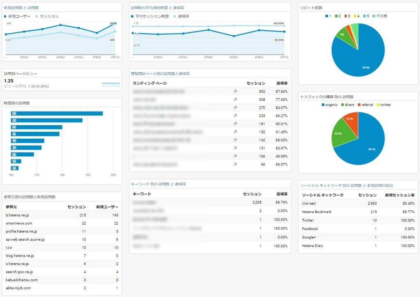Click the 49.06% bounce rate cell
Image resolution: width=420 pixels, height=297 pixels.
click(281, 156)
